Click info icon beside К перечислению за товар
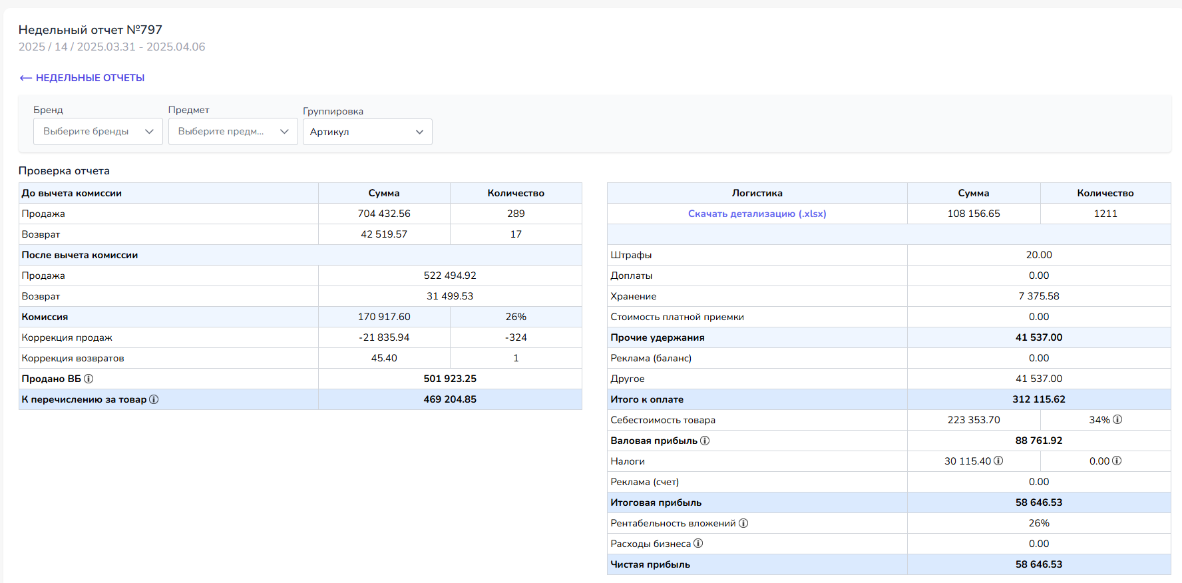The width and height of the screenshot is (1182, 583). pyautogui.click(x=154, y=399)
